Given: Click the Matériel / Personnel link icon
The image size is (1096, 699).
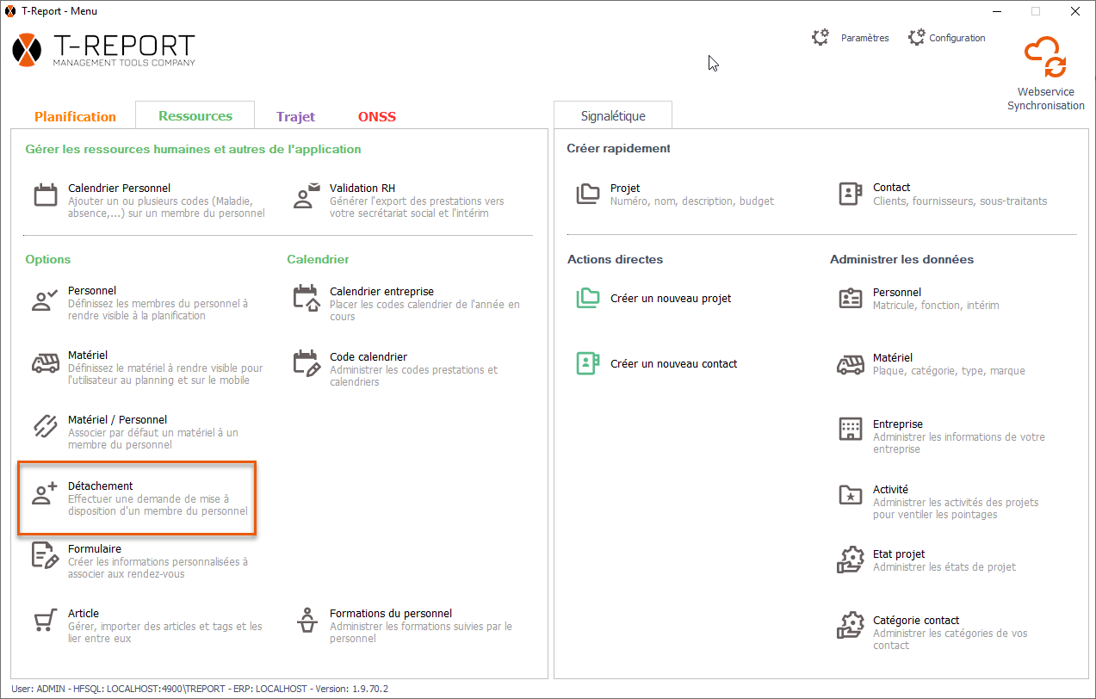Looking at the screenshot, I should (46, 427).
